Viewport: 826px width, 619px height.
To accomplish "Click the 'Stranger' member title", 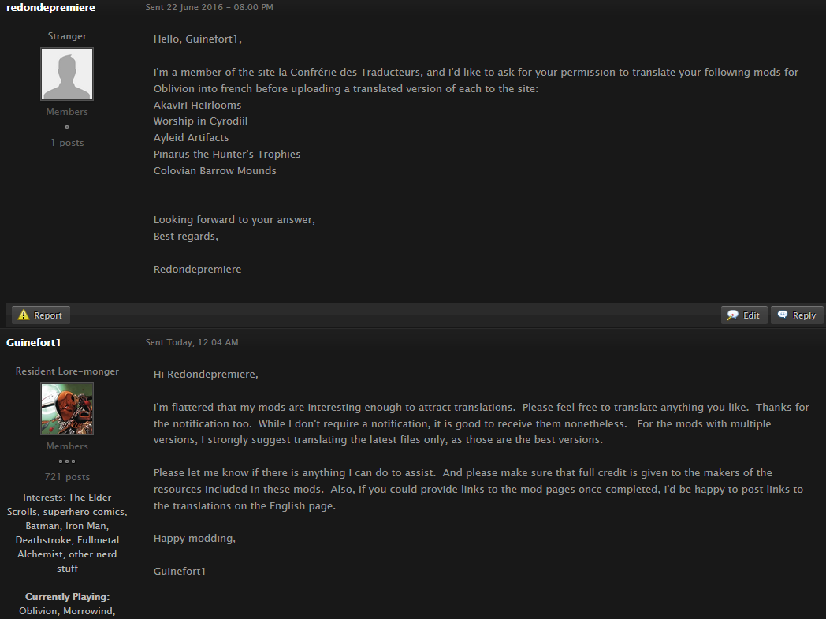I will coord(67,36).
